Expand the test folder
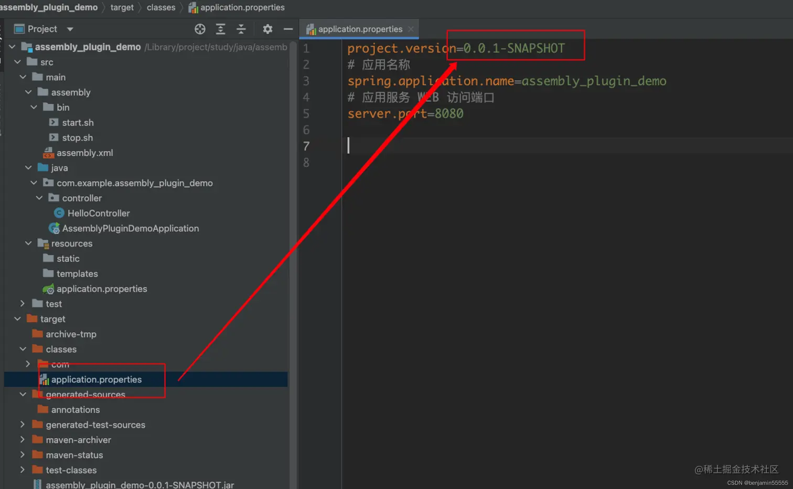Screen dimensions: 793x489 [23, 304]
